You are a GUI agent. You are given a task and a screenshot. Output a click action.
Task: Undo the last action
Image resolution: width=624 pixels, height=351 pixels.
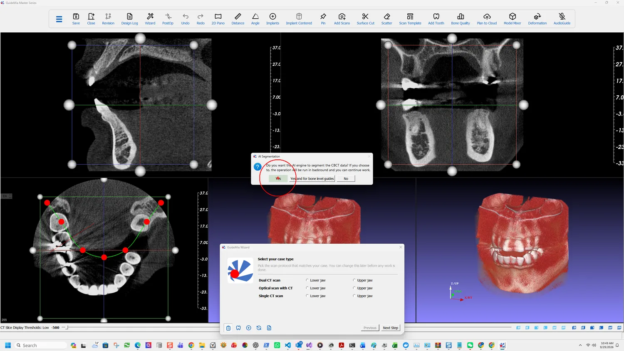186,19
